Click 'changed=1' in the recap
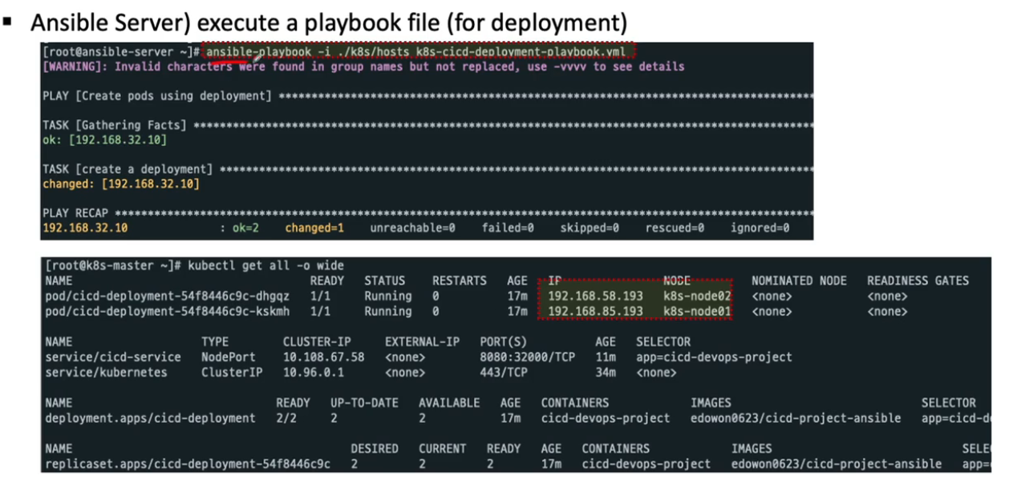The width and height of the screenshot is (1009, 488). (x=314, y=228)
